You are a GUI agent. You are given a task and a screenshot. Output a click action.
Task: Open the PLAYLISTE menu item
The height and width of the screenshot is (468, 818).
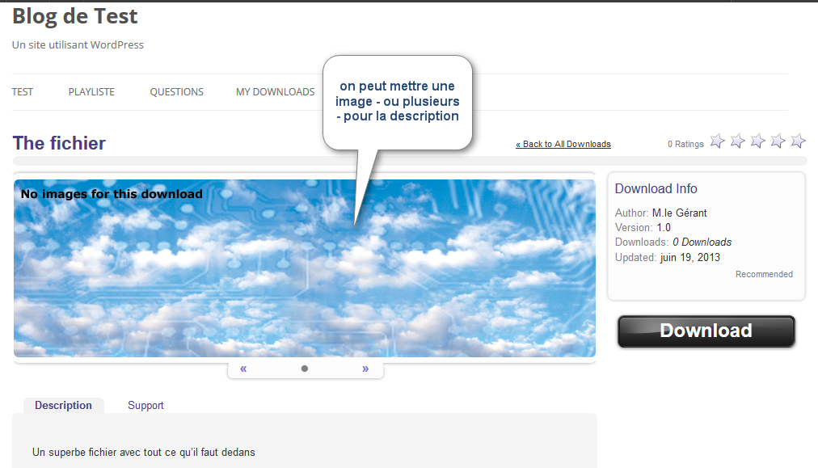pos(91,92)
